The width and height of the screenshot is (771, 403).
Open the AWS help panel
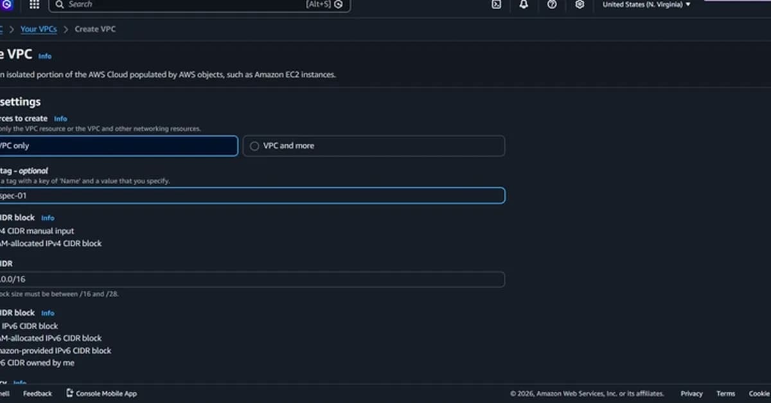[551, 5]
